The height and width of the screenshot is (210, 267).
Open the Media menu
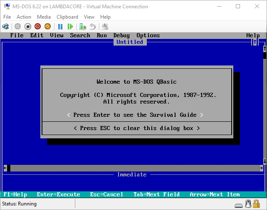pos(44,17)
